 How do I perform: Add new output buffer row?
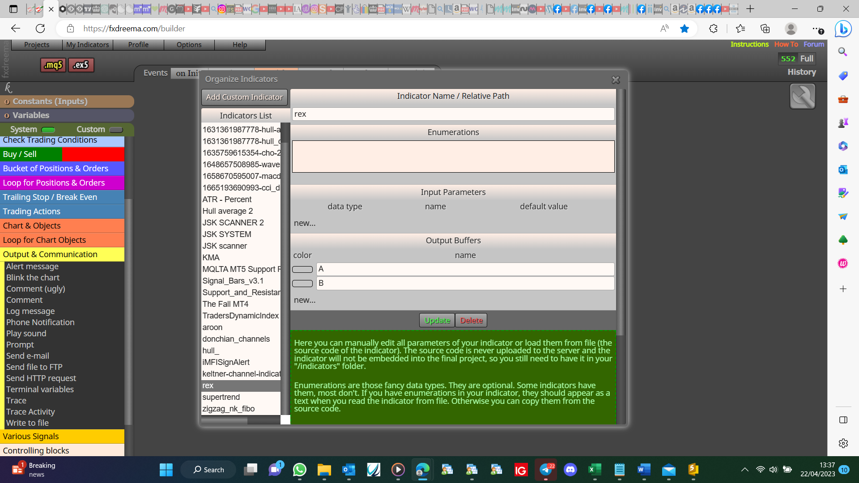click(x=305, y=300)
